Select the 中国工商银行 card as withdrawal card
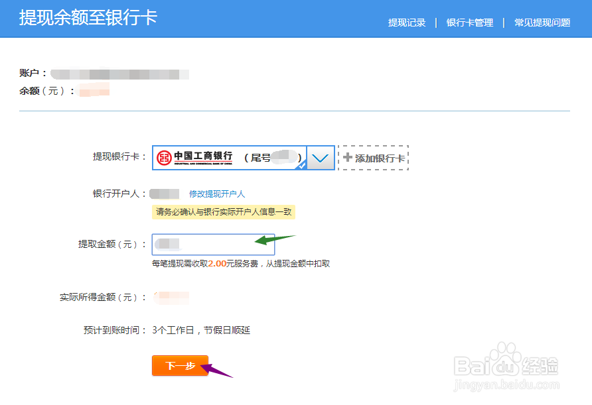 click(229, 157)
